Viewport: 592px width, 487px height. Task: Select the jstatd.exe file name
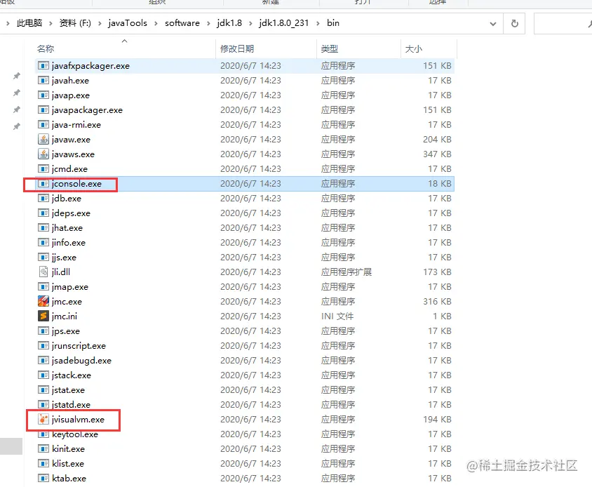click(71, 405)
